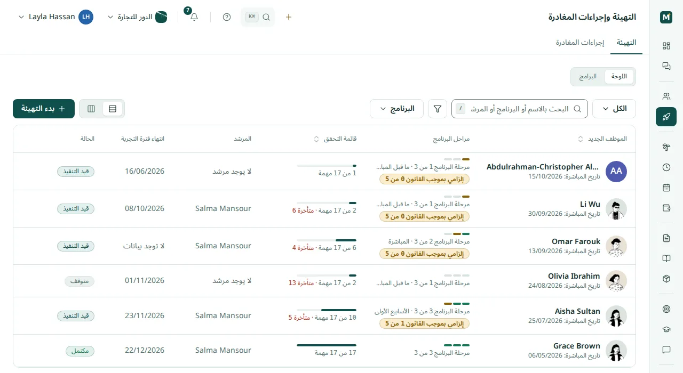Open Omar Farouk employee name
The height and width of the screenshot is (373, 683).
point(576,241)
